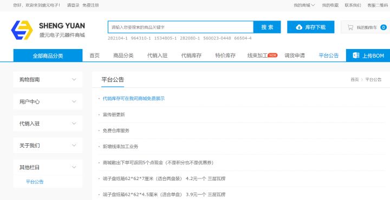Click the cart count badge showing 0
The width and height of the screenshot is (390, 200).
(x=383, y=27)
